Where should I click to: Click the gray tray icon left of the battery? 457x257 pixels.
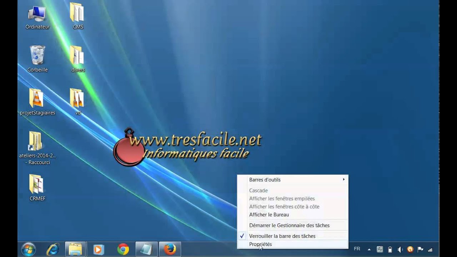[x=380, y=250]
